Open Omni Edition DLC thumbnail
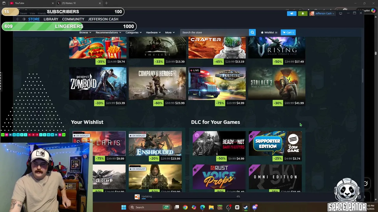 pyautogui.click(x=275, y=177)
